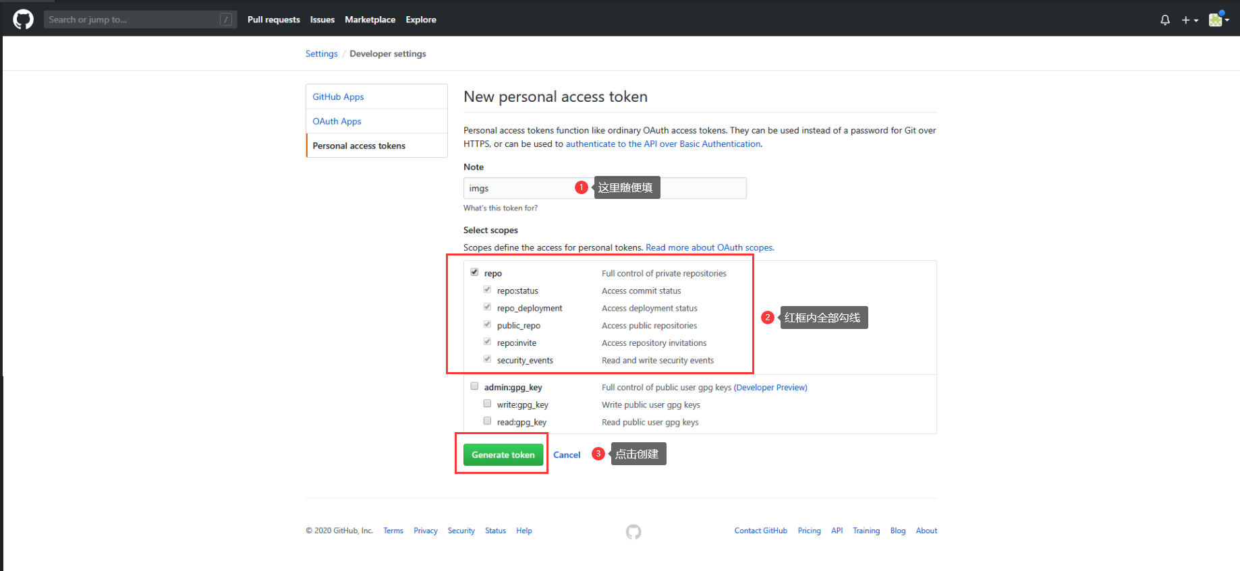This screenshot has height=571, width=1240.
Task: Open Pull requests in the top nav
Action: point(273,20)
